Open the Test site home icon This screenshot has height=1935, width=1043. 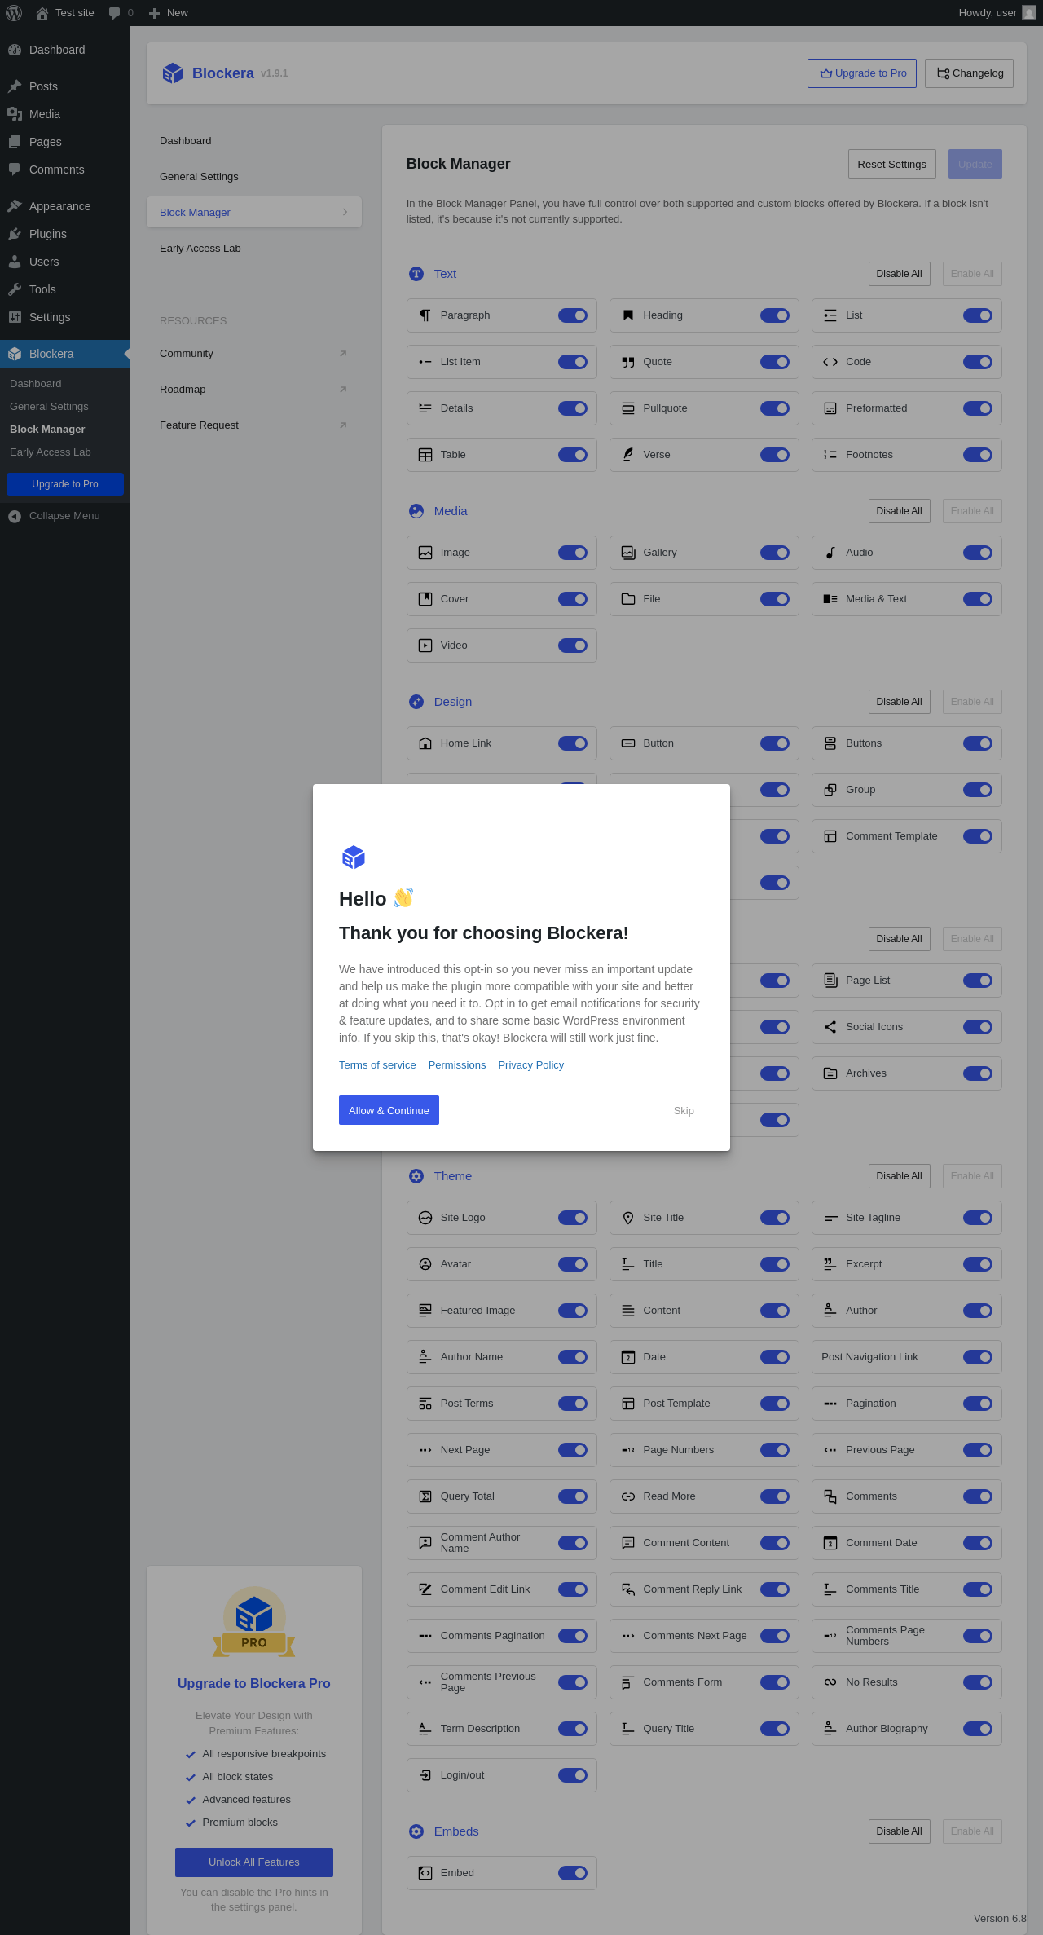[42, 13]
